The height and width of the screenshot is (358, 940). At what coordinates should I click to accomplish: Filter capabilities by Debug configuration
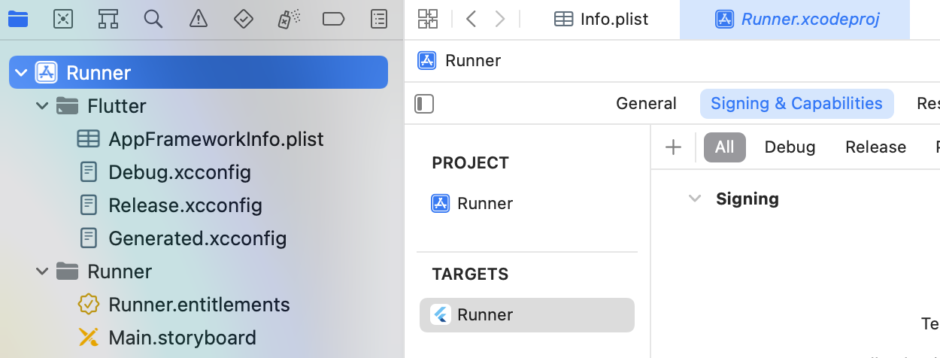(790, 147)
